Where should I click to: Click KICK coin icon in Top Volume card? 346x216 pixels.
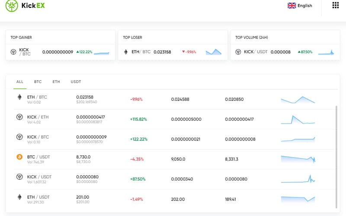click(238, 52)
